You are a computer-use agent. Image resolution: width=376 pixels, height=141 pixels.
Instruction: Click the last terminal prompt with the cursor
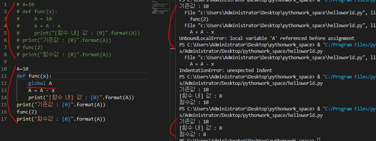click(x=249, y=139)
